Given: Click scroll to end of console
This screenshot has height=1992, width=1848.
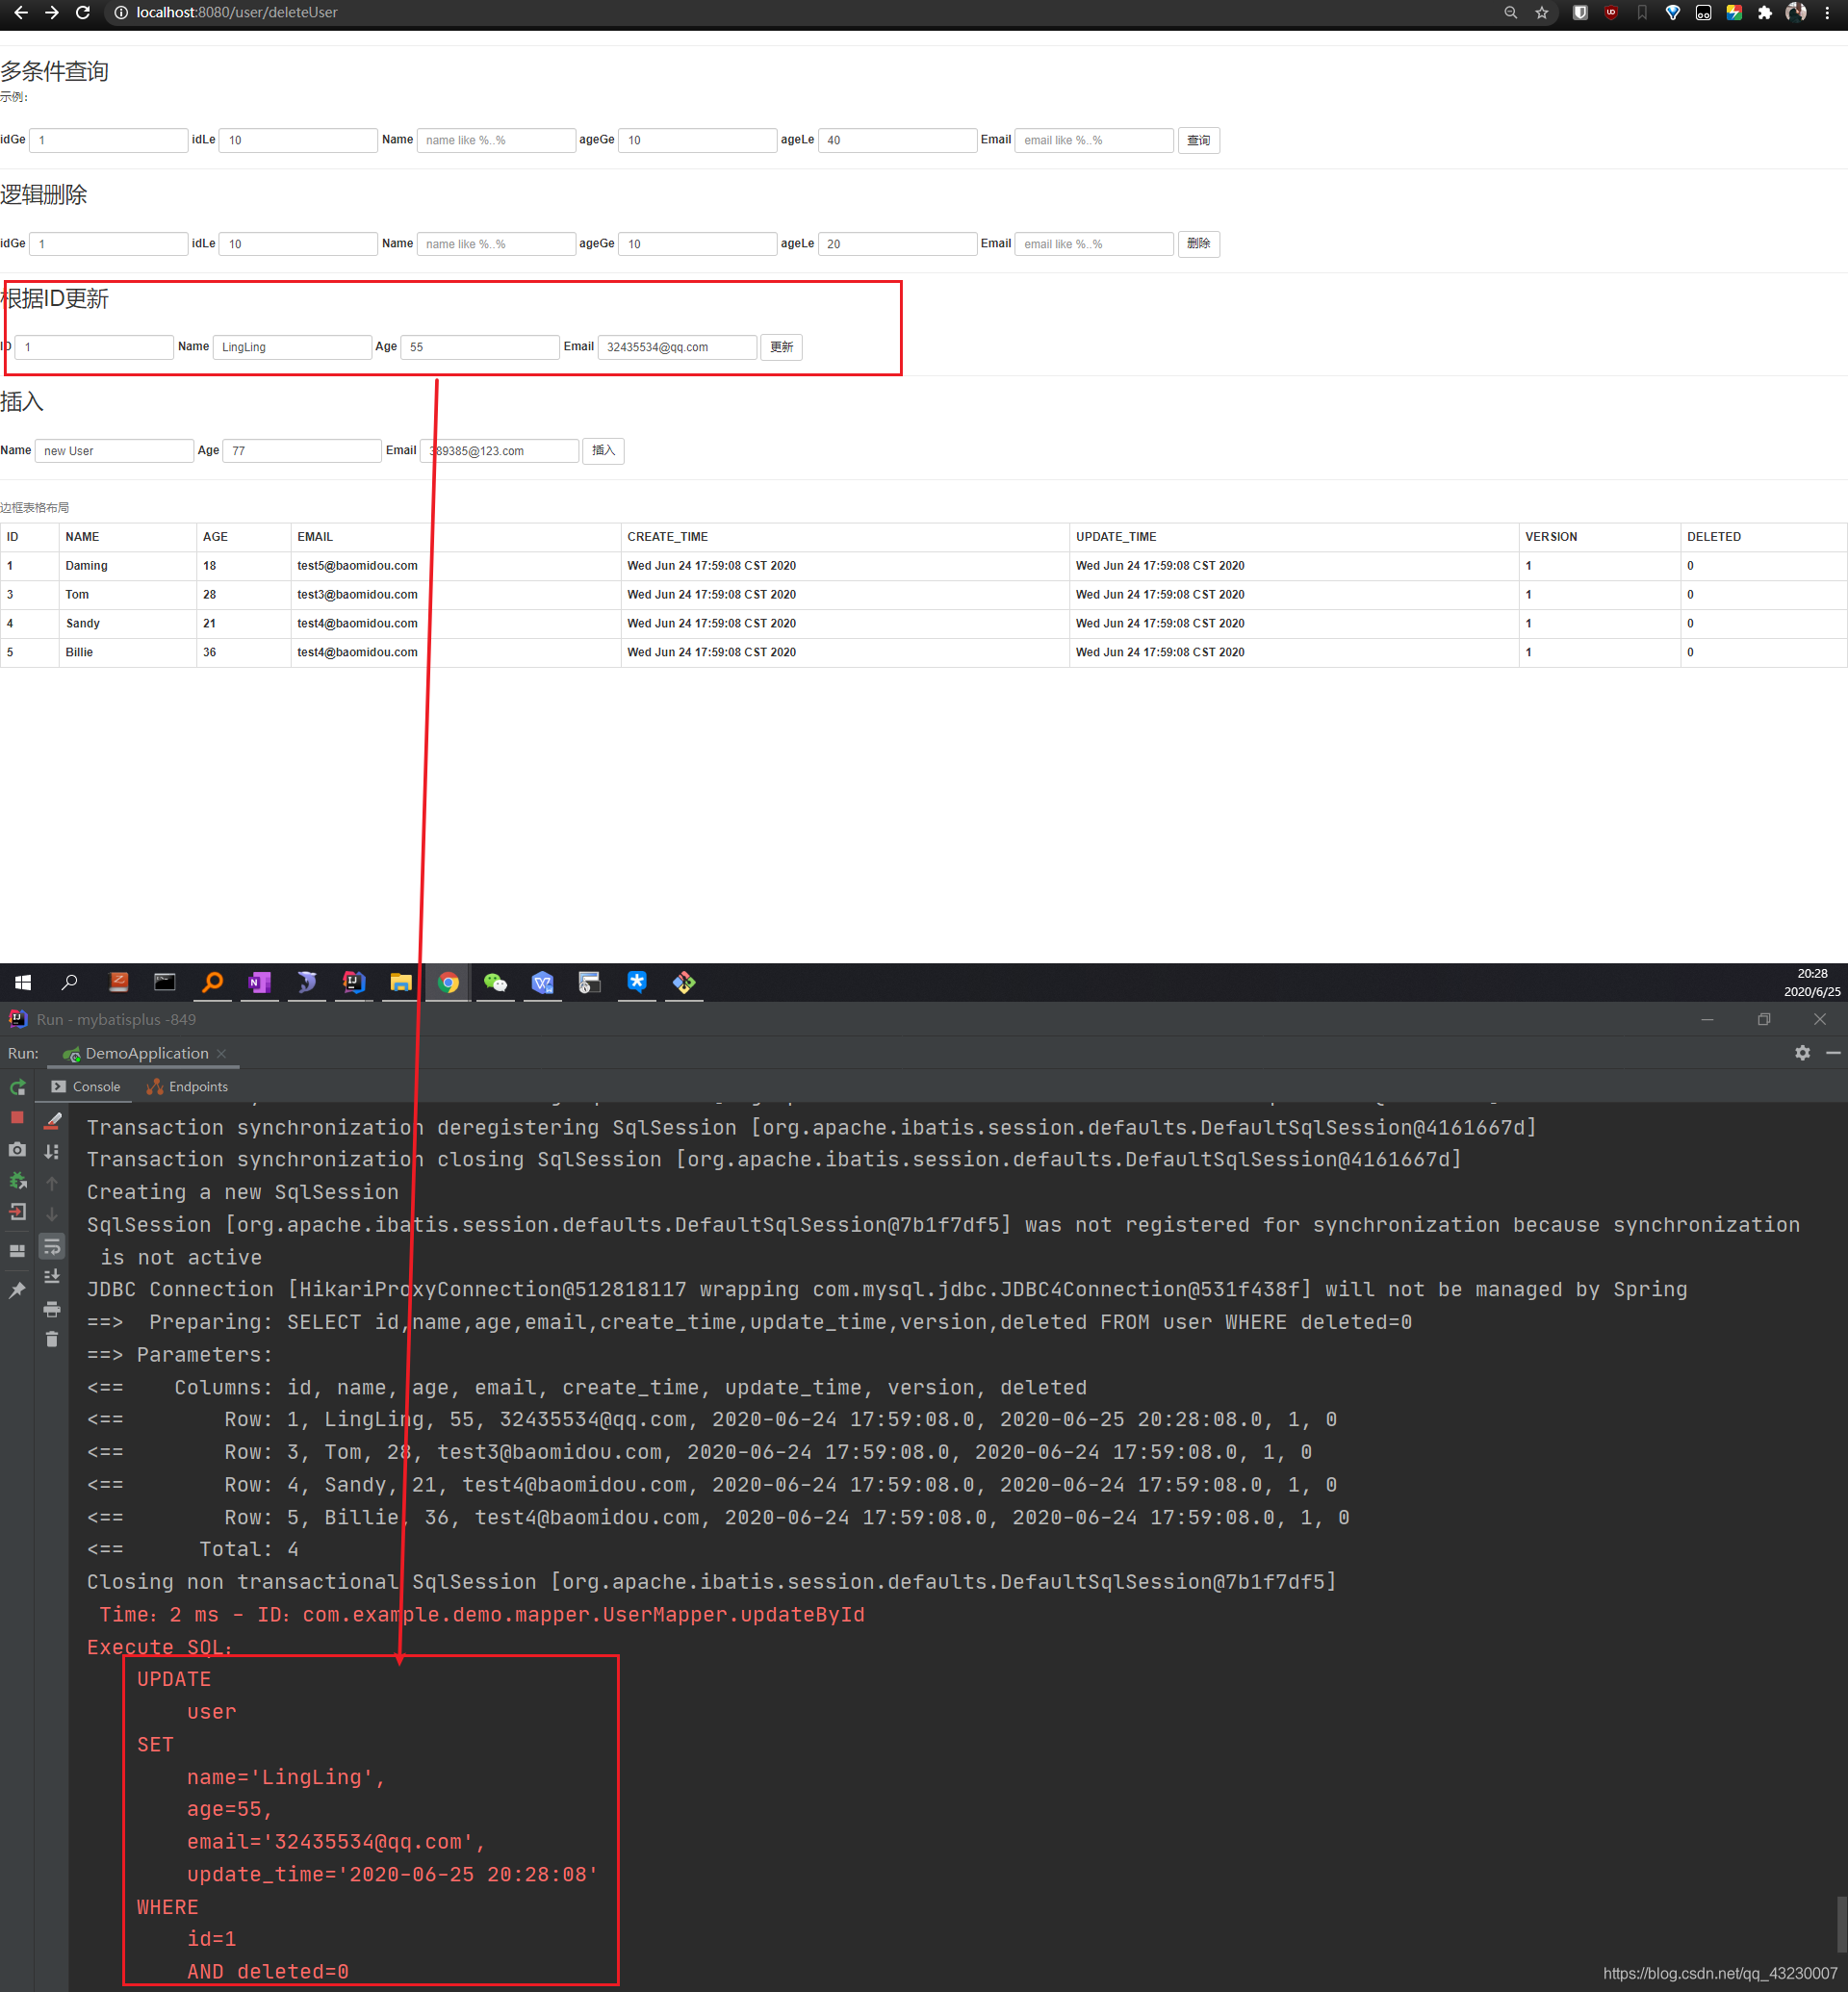Looking at the screenshot, I should point(52,1277).
